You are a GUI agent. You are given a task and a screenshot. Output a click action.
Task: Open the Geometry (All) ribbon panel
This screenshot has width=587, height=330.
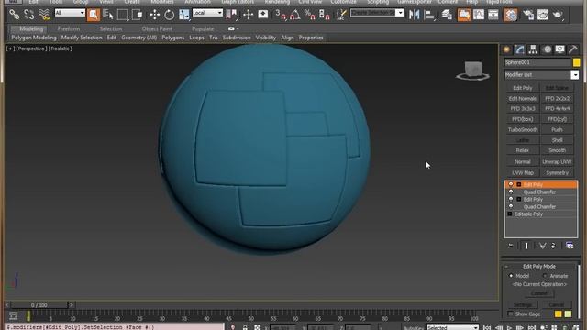tap(138, 38)
